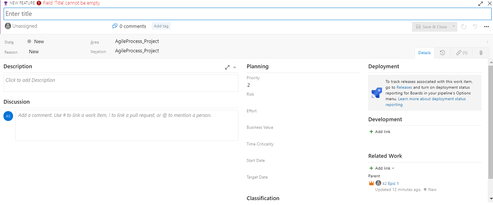493x205 pixels.
Task: Click the History tab clock icon
Action: (442, 53)
